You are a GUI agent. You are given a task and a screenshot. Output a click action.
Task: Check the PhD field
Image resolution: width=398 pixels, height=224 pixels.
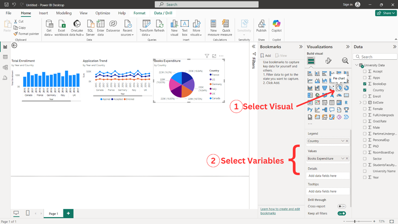pyautogui.click(x=365, y=146)
